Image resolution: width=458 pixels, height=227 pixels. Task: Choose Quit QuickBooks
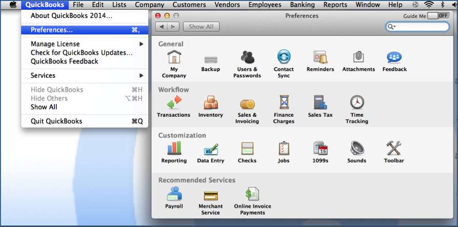(85, 121)
